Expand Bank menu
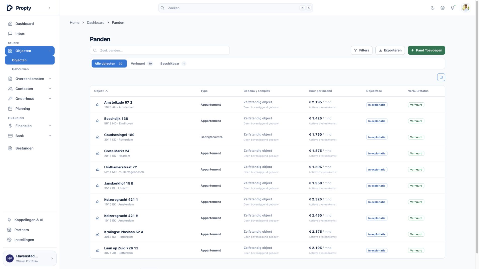The width and height of the screenshot is (479, 269). point(30,136)
